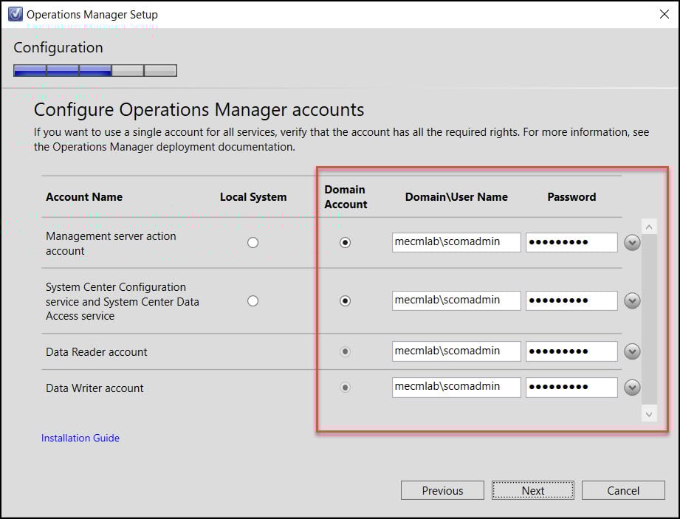Continue setup with the Next button
The height and width of the screenshot is (519, 680).
[533, 490]
